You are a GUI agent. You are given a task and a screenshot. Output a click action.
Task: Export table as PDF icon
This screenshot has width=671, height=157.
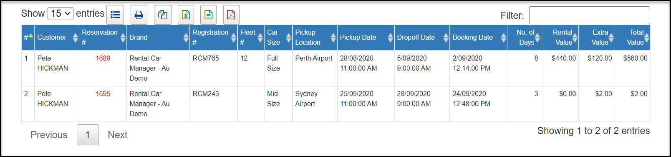(231, 15)
